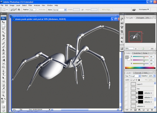The width and height of the screenshot is (157, 113).
Task: Select the Pen tool
Action: pos(3,71)
